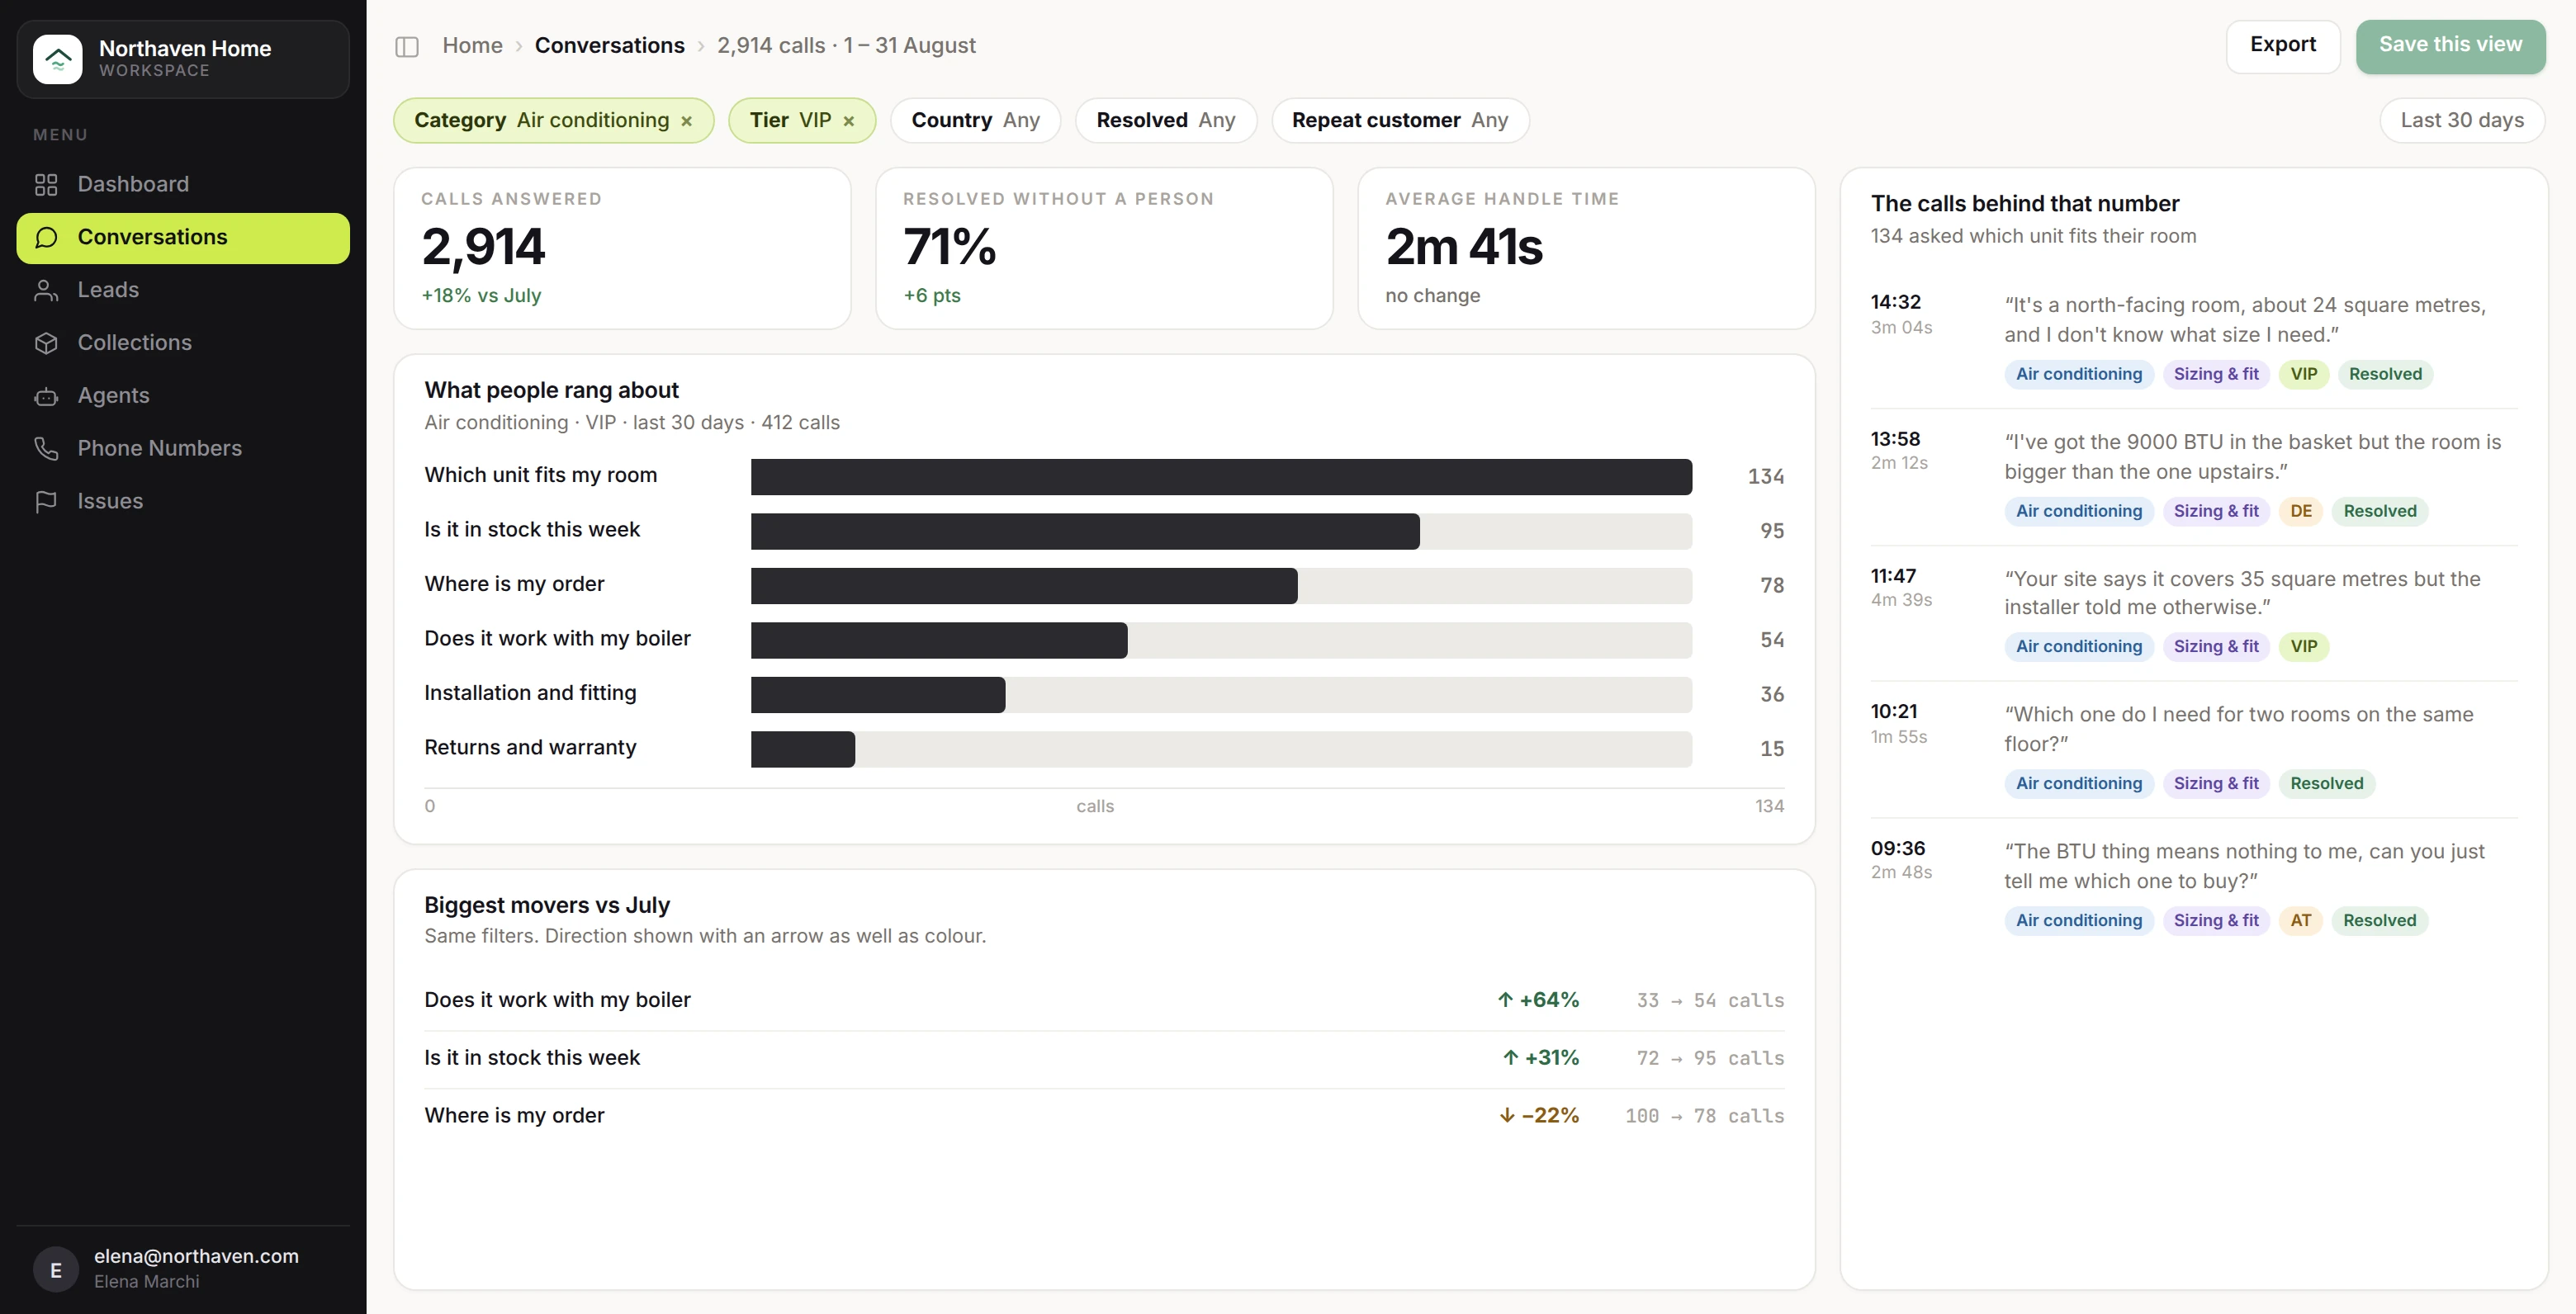Click the Where is my order bar
The image size is (2576, 1314).
click(1024, 585)
